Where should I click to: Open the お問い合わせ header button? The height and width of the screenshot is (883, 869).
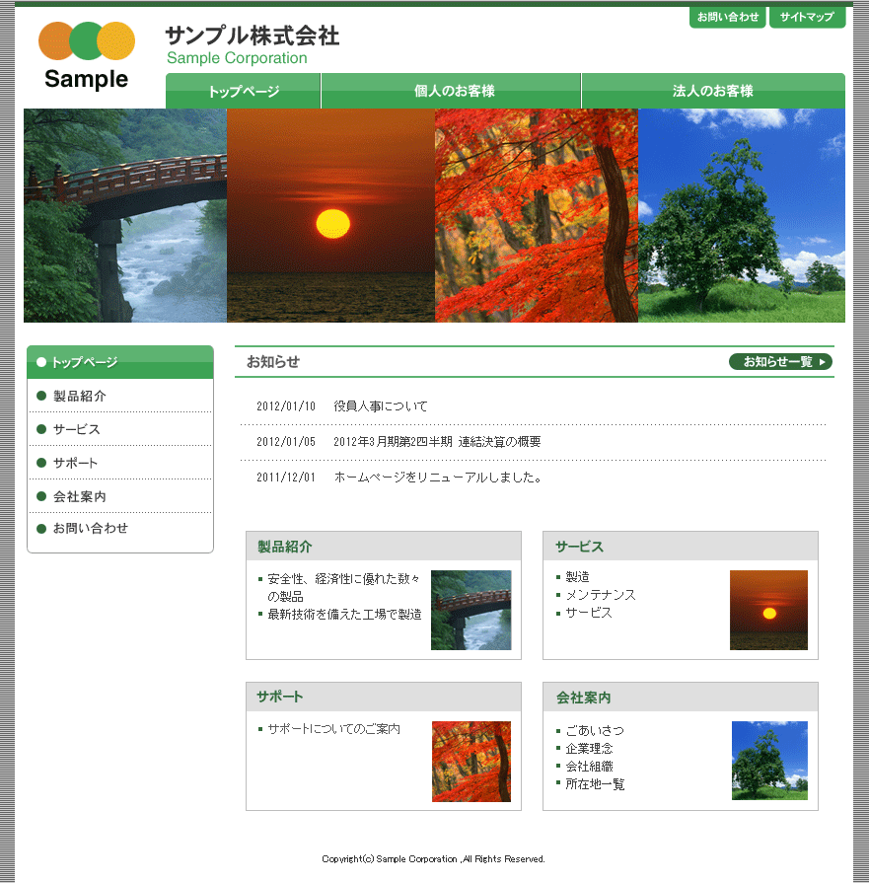(x=727, y=18)
